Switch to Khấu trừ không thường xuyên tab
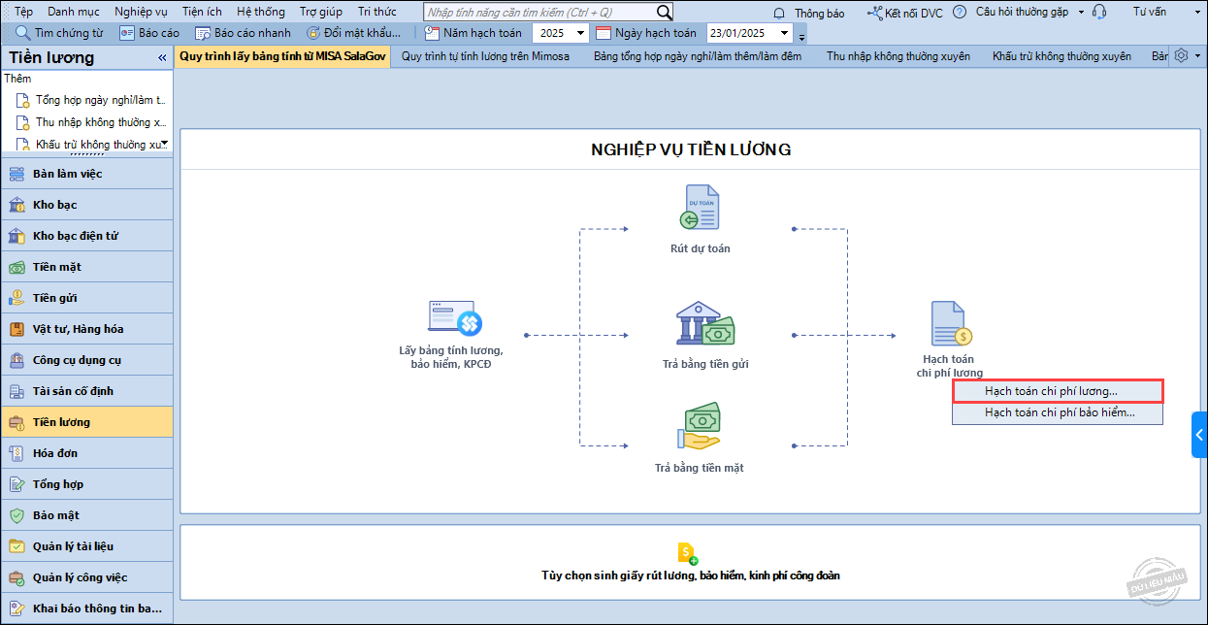 tap(1061, 56)
